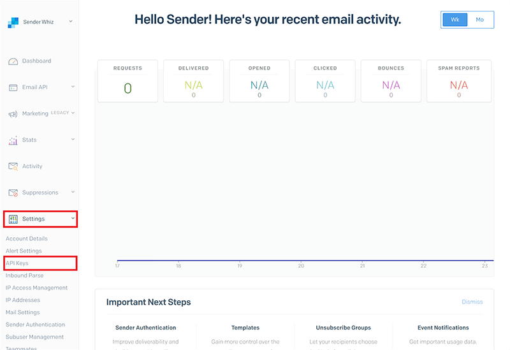Go to Mail Settings page
Image resolution: width=510 pixels, height=350 pixels.
tap(22, 312)
